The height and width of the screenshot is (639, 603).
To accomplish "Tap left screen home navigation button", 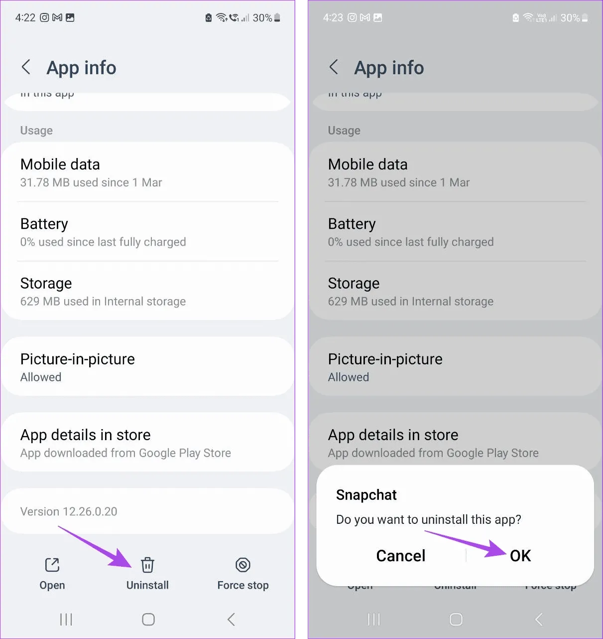I will 148,620.
